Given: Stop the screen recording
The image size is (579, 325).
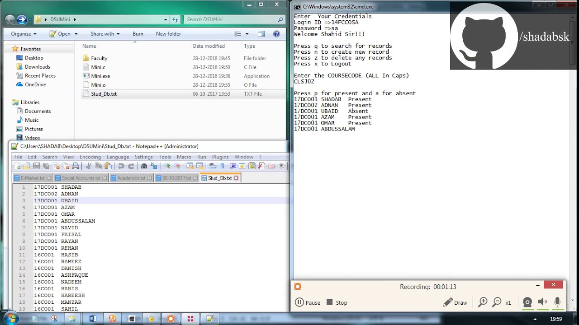Looking at the screenshot, I should (337, 303).
